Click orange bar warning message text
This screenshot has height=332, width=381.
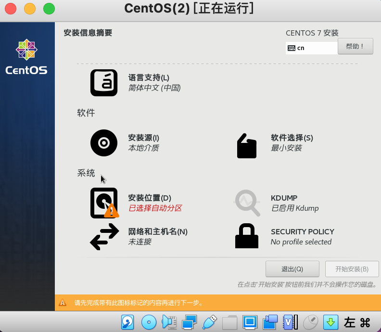pos(138,303)
